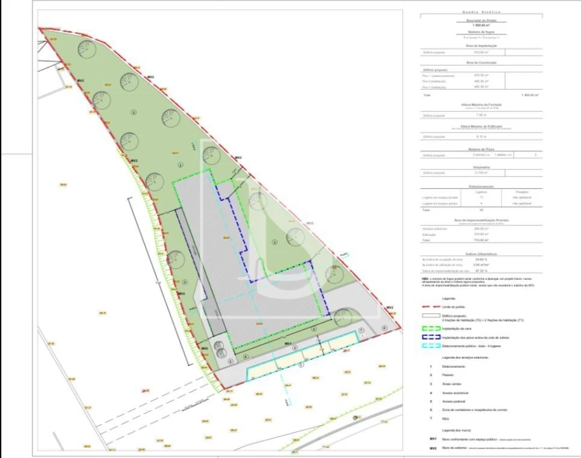Click the circled number 7 marker on plan
The height and width of the screenshot is (458, 581).
(361, 331)
